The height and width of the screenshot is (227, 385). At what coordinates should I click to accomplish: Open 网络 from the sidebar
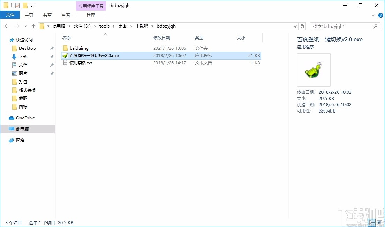click(20, 140)
